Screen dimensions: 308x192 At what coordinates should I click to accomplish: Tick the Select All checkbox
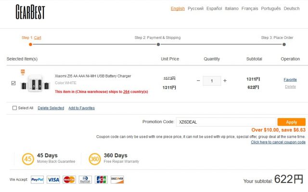pos(14,108)
